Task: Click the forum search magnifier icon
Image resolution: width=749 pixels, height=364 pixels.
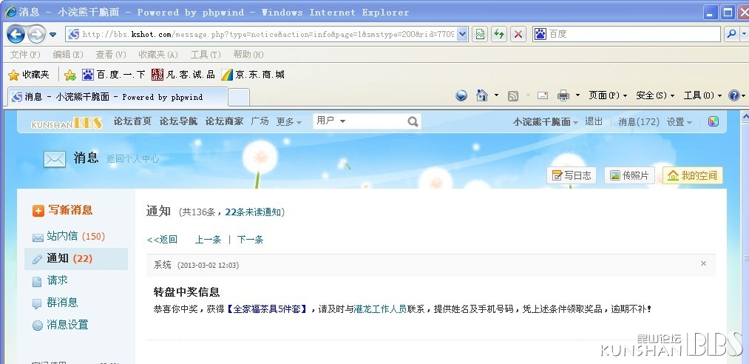Action: 413,121
